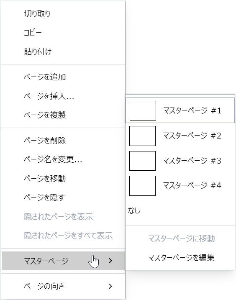Click 貼り付け to paste
This screenshot has width=236, height=300.
63,51
